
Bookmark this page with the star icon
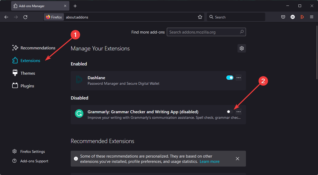(x=200, y=17)
